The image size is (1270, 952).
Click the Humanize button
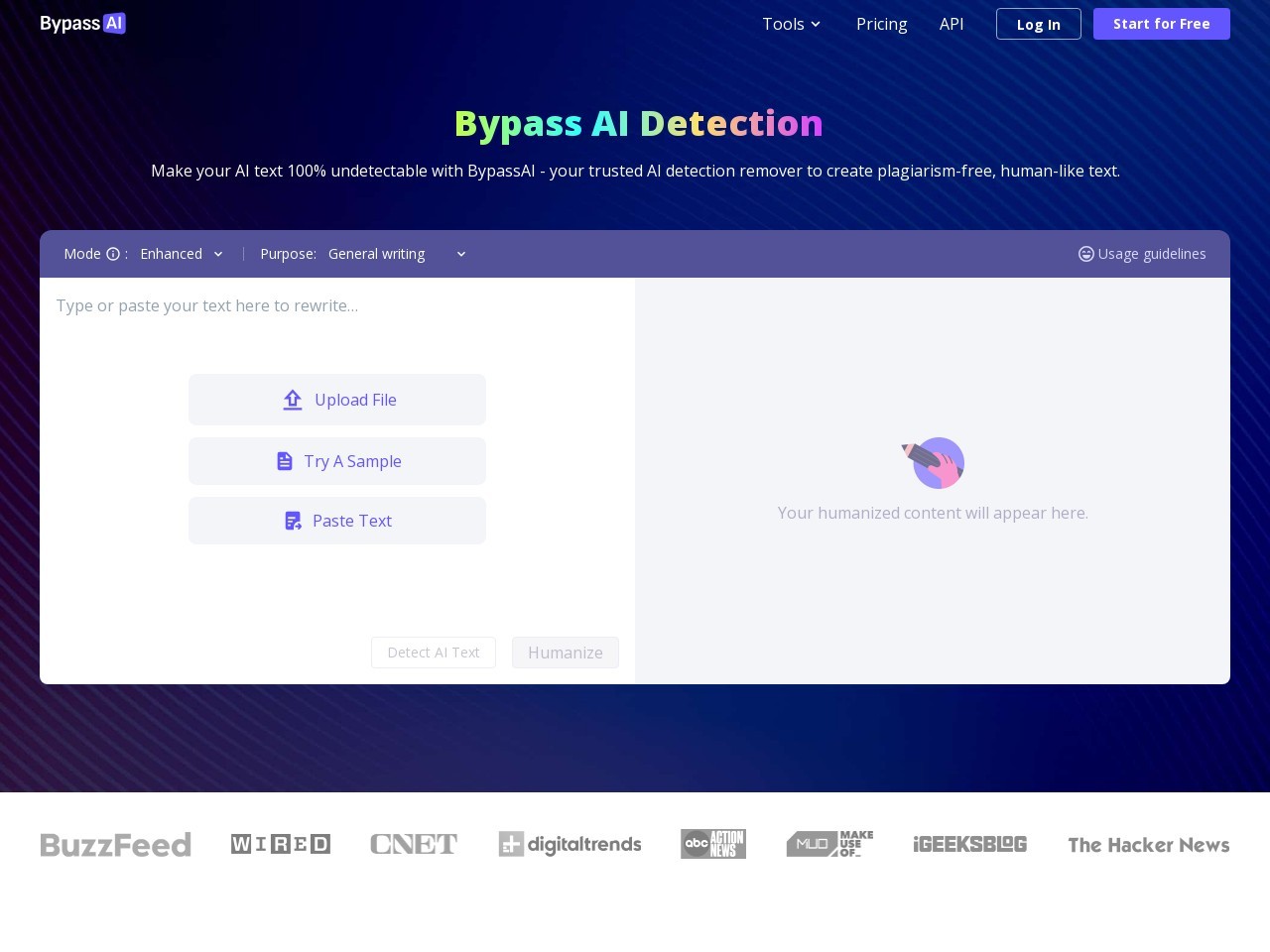pos(566,653)
